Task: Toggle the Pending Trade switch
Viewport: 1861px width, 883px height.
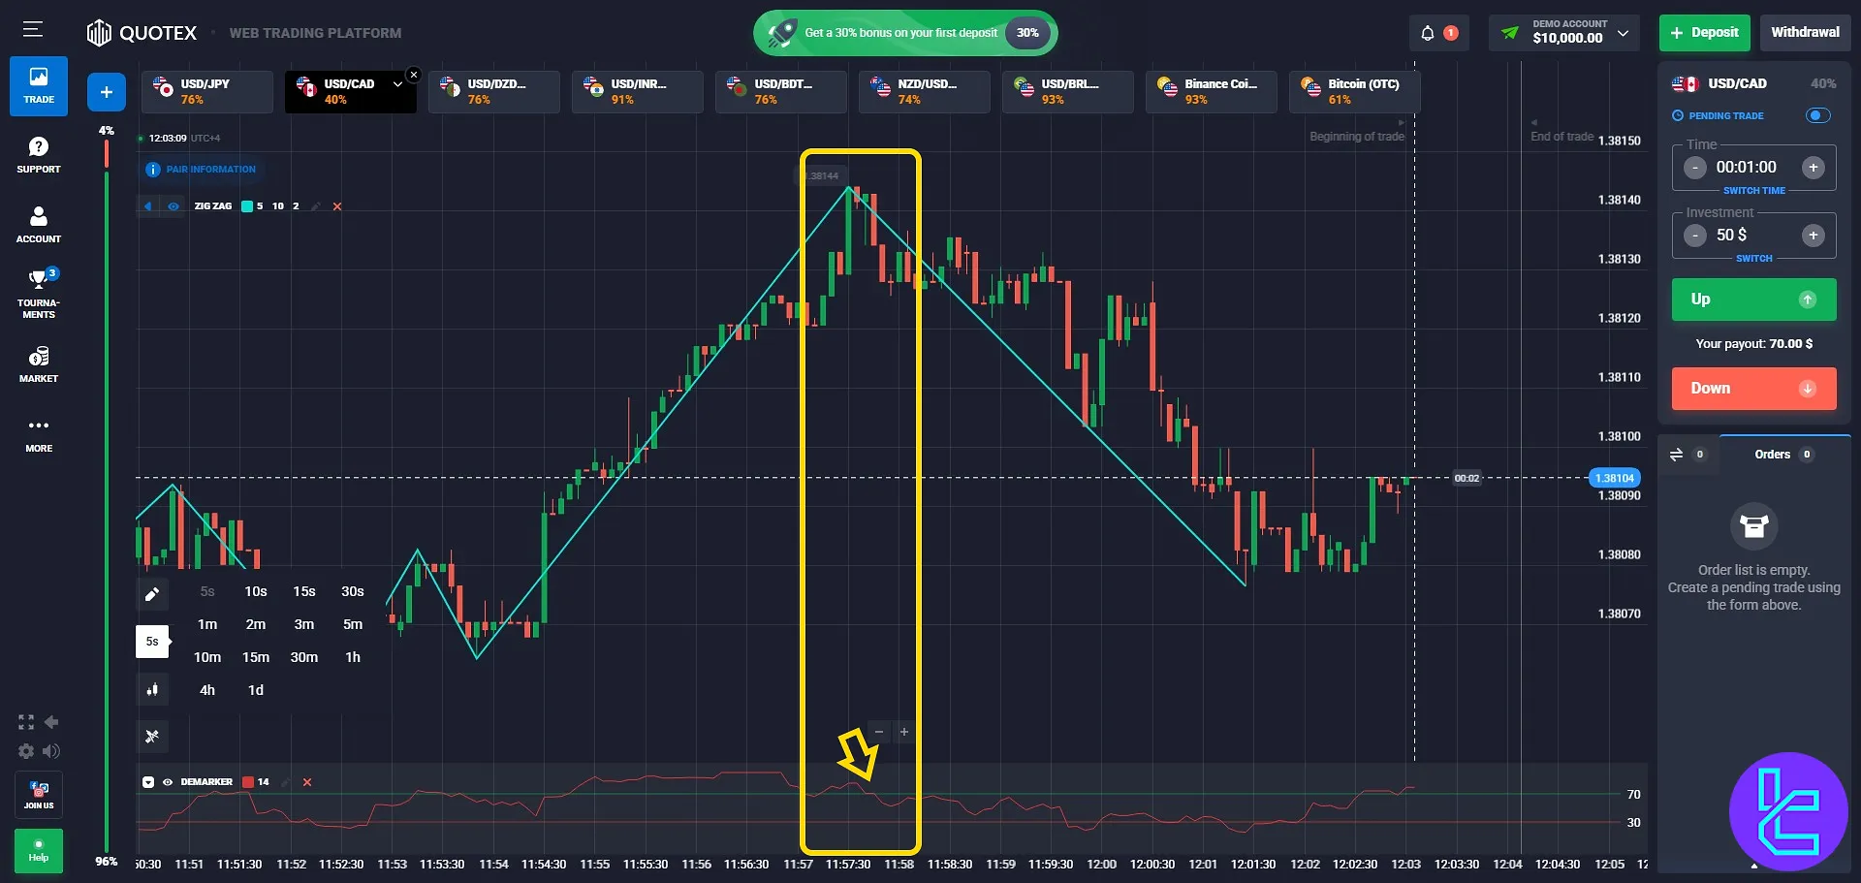Action: (1818, 116)
